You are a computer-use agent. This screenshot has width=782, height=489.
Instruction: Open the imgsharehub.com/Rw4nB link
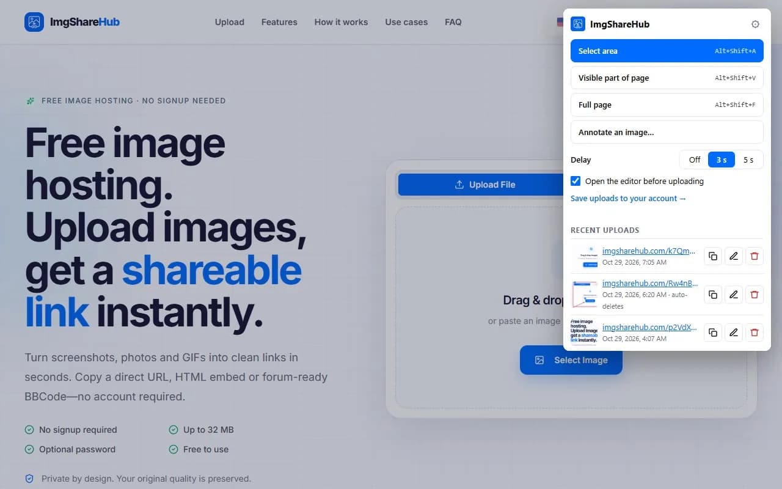(650, 284)
